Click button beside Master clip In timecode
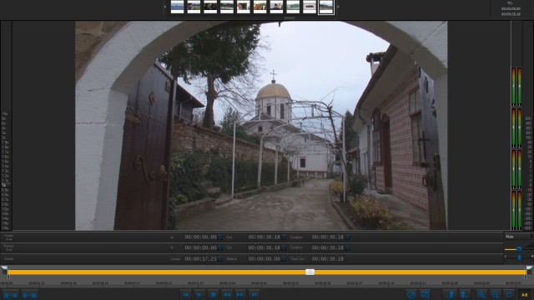The height and width of the screenshot is (300, 534). (220, 237)
